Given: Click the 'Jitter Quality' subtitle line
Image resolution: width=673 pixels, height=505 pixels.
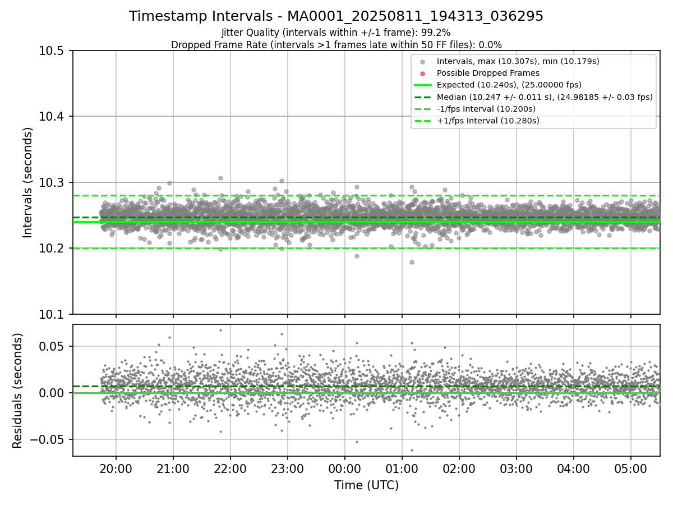Looking at the screenshot, I should click(x=336, y=33).
